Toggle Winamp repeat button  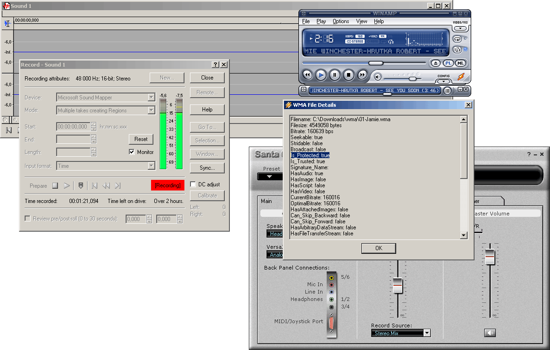pos(457,39)
